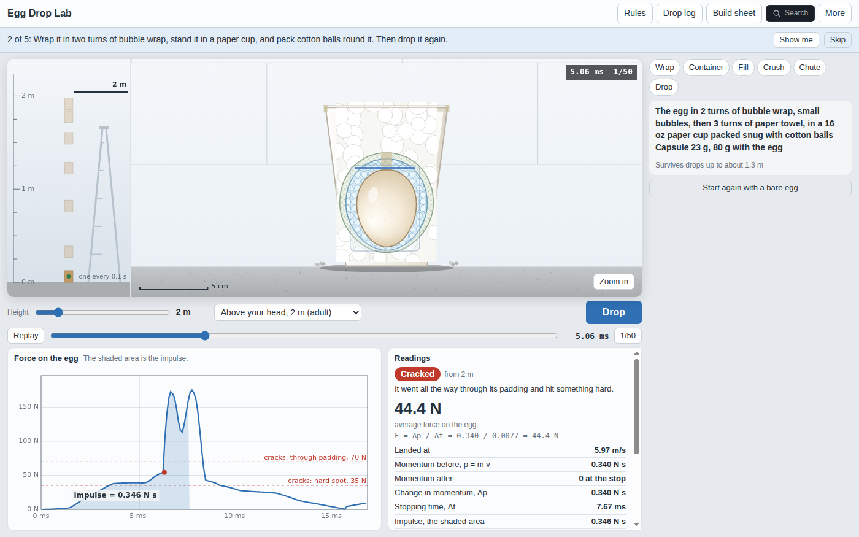Open the Build sheet
The image size is (859, 537).
coord(734,14)
